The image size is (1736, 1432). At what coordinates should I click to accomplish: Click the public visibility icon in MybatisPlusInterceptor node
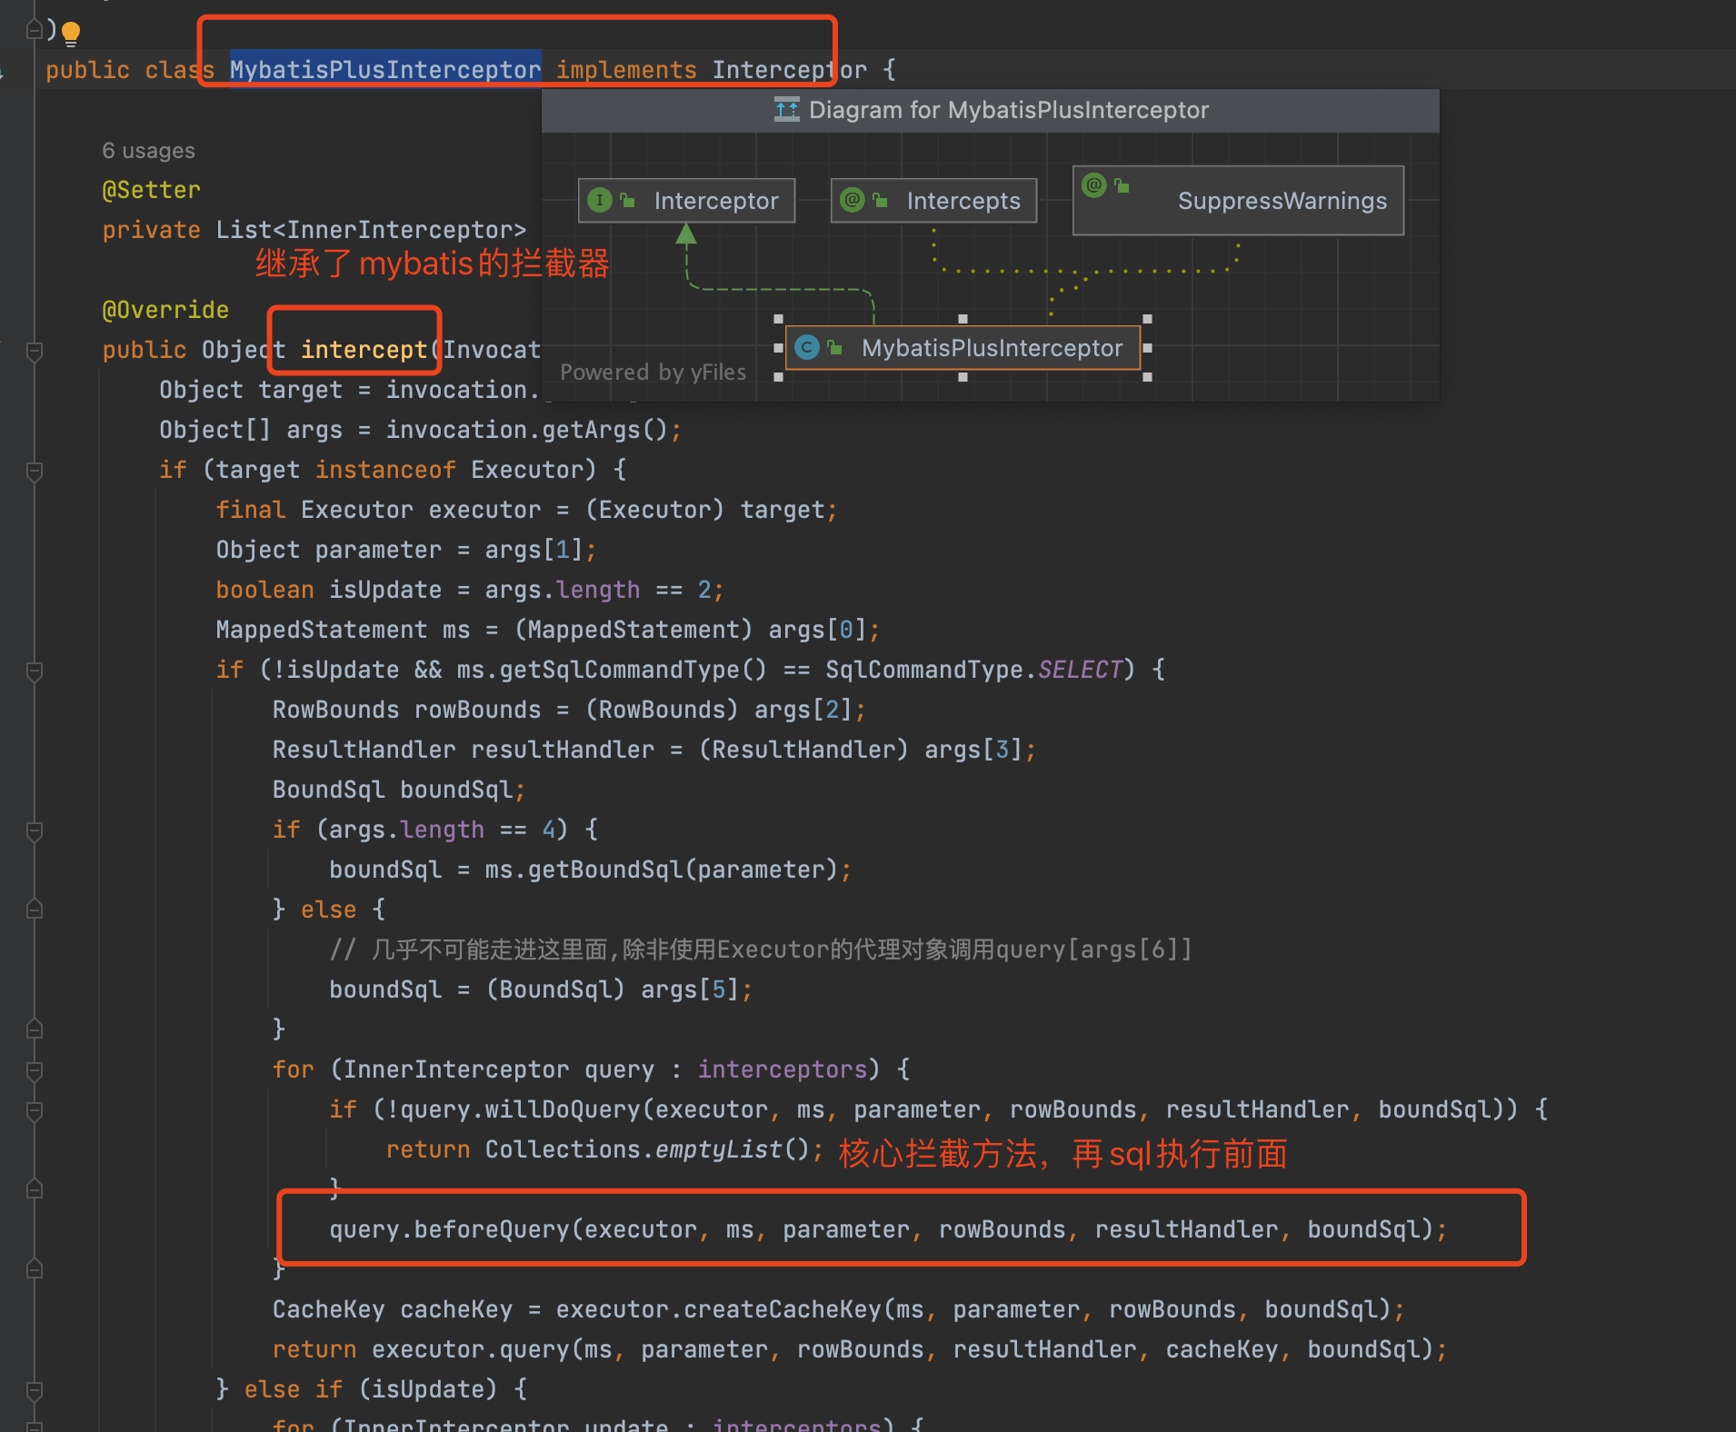834,347
